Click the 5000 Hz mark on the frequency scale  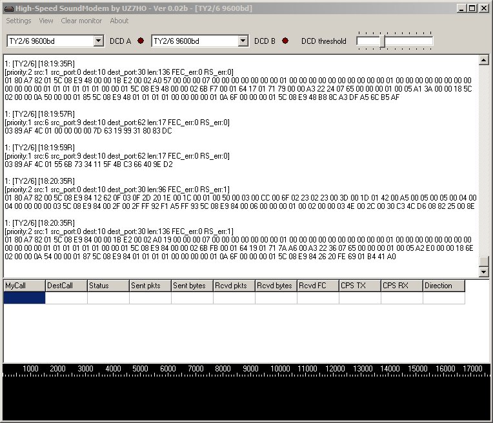point(140,369)
